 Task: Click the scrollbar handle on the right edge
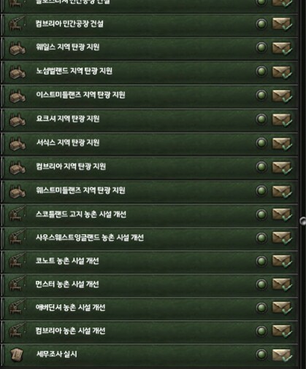[302, 221]
